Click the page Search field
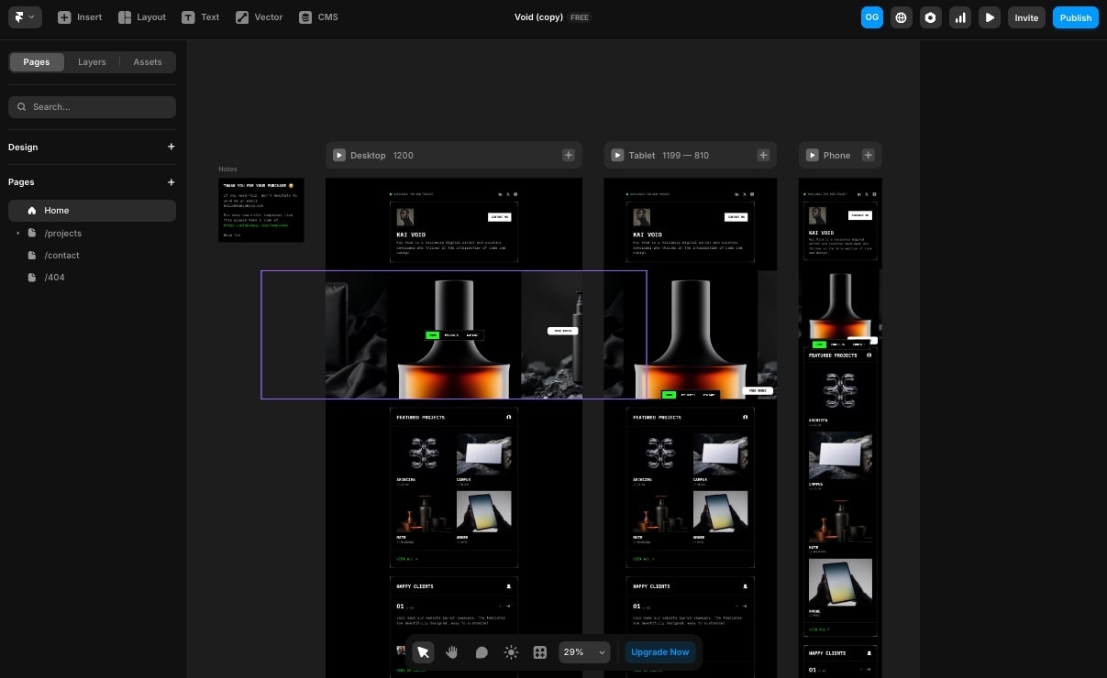The height and width of the screenshot is (678, 1107). click(x=92, y=106)
